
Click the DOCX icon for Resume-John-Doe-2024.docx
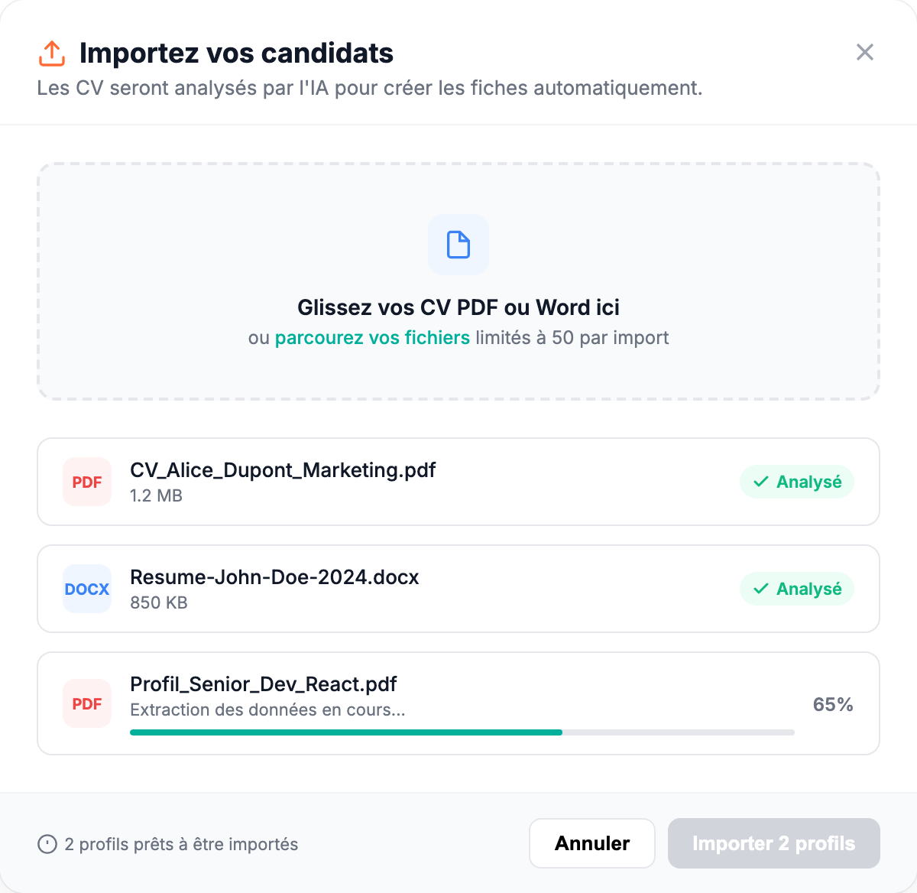(86, 589)
